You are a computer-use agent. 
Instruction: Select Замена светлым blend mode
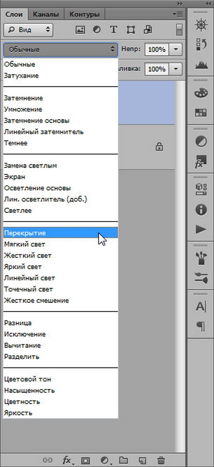[60, 166]
